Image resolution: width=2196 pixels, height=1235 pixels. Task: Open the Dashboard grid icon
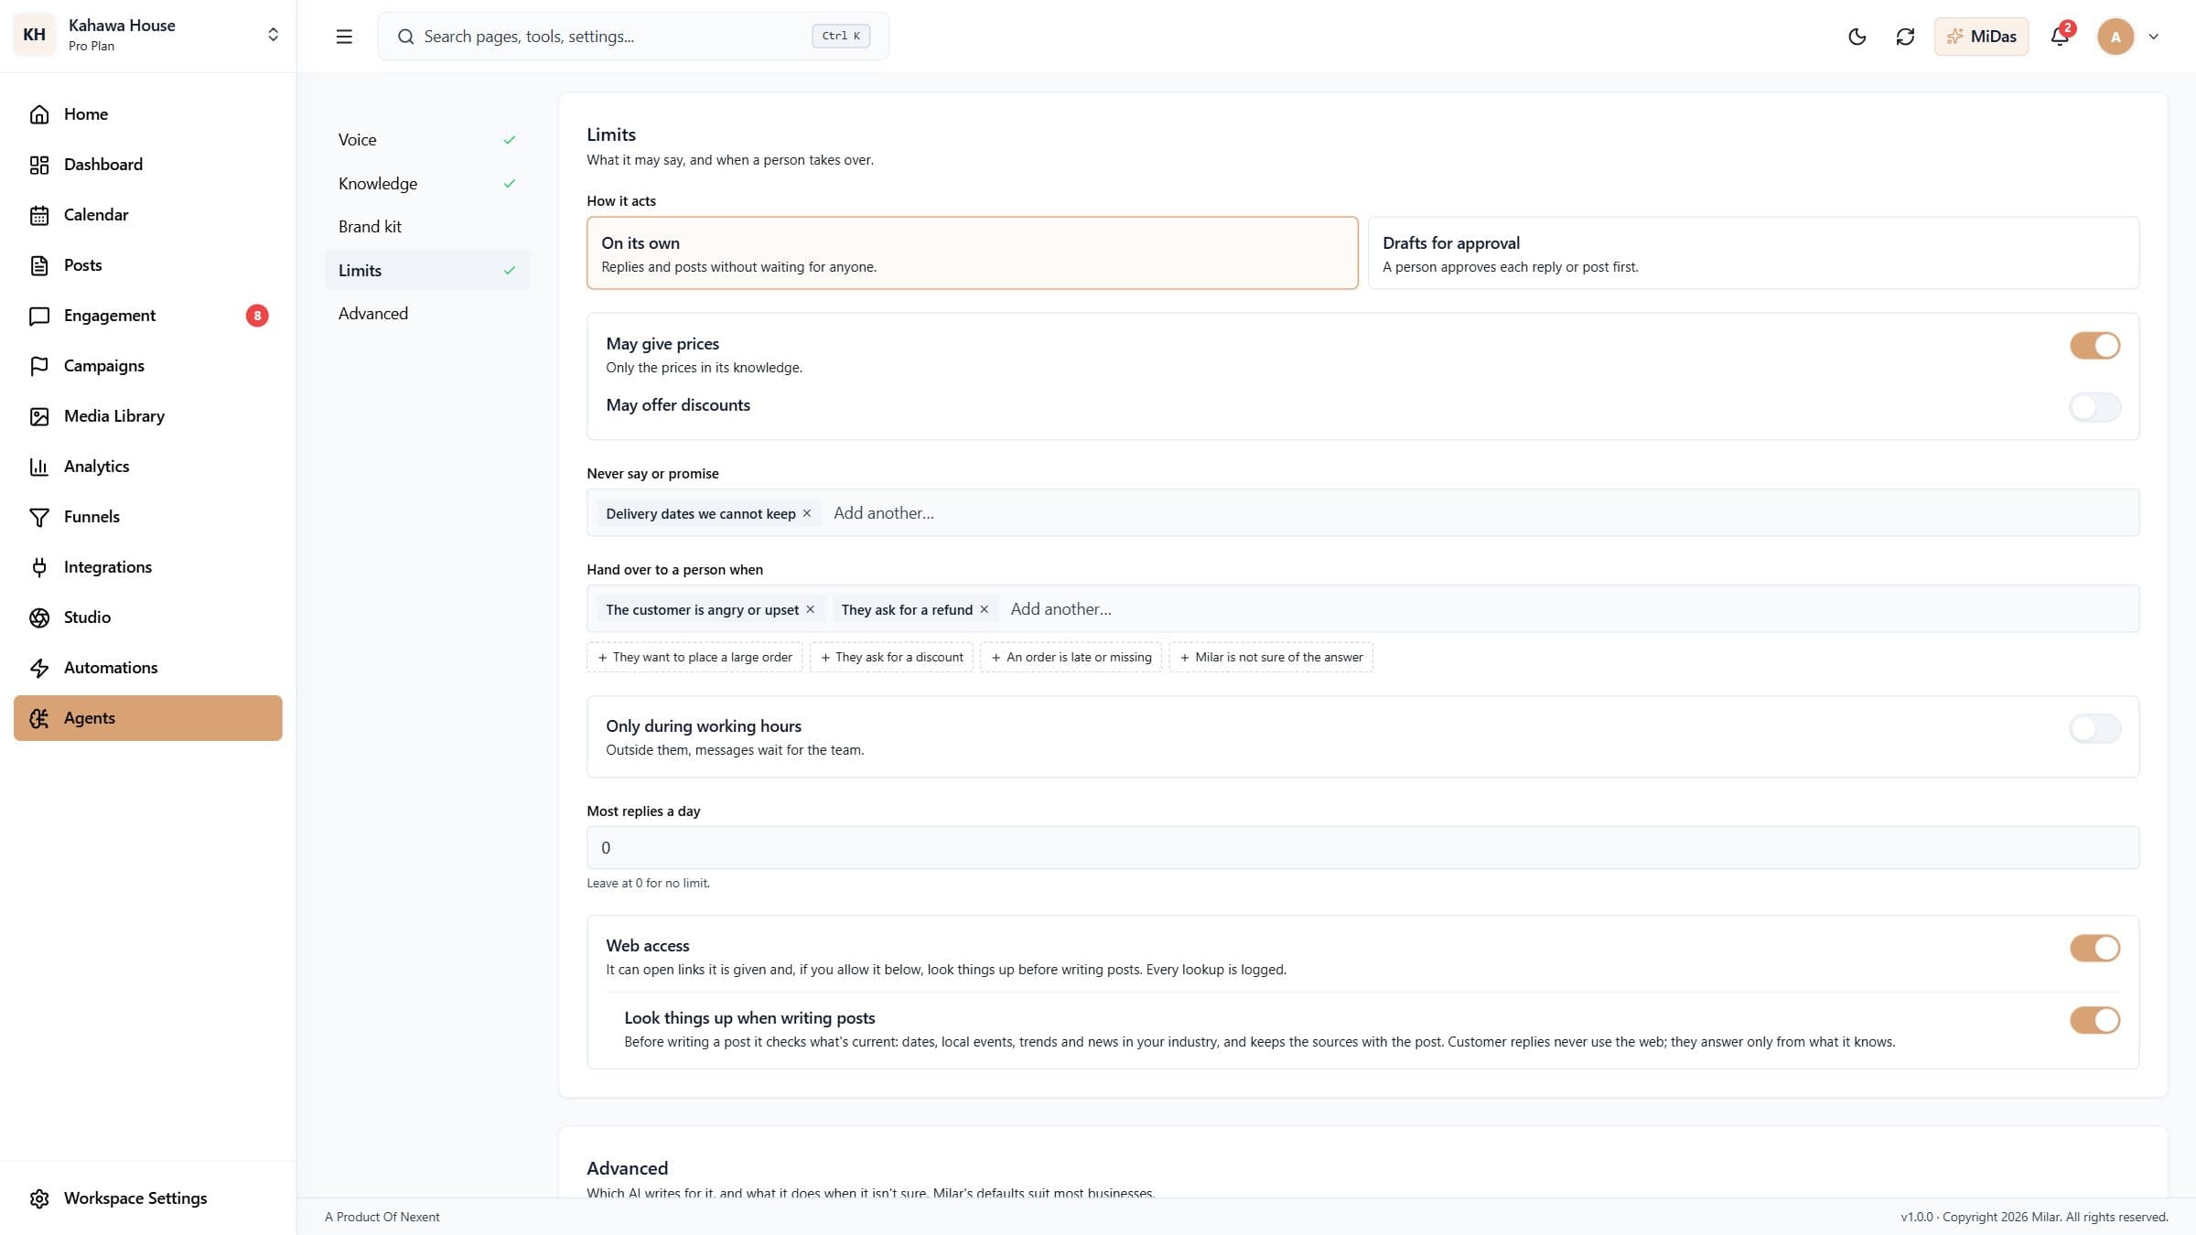[38, 165]
